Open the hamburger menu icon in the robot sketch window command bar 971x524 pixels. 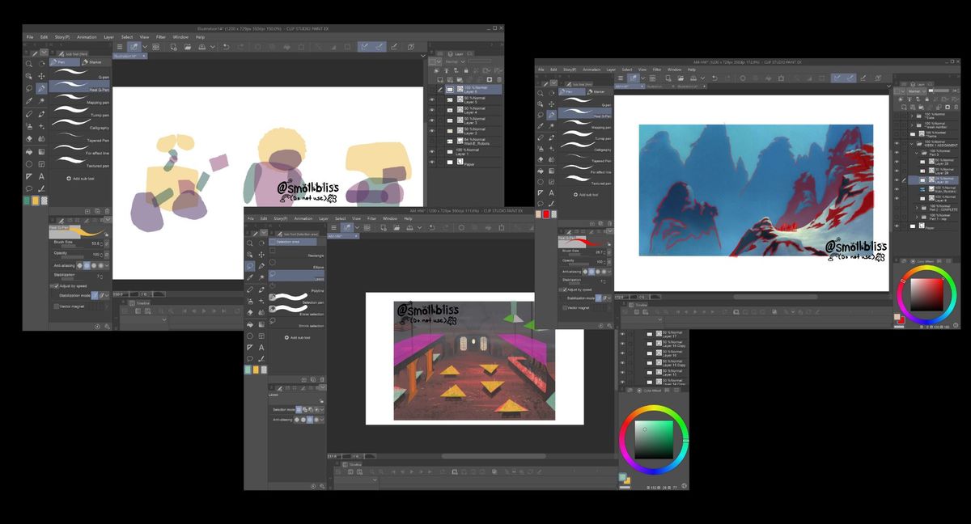(x=120, y=47)
